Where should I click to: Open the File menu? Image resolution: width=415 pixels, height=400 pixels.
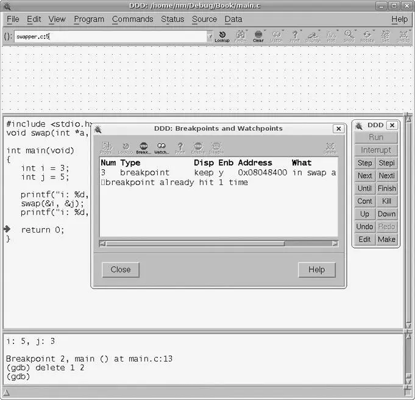pyautogui.click(x=13, y=19)
